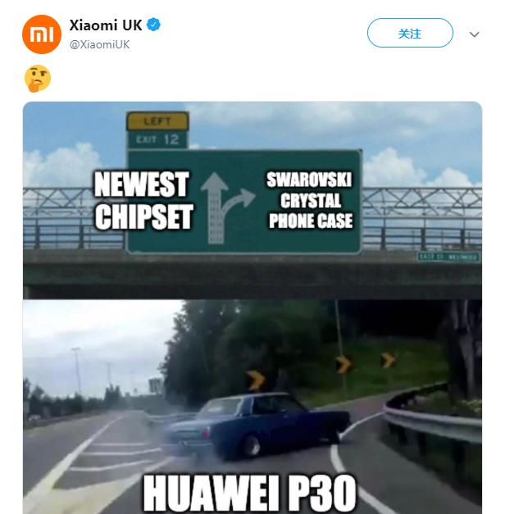Click the SWAROVSKI CRYSTAL PHONE CASE text
The width and height of the screenshot is (505, 514).
pos(310,200)
